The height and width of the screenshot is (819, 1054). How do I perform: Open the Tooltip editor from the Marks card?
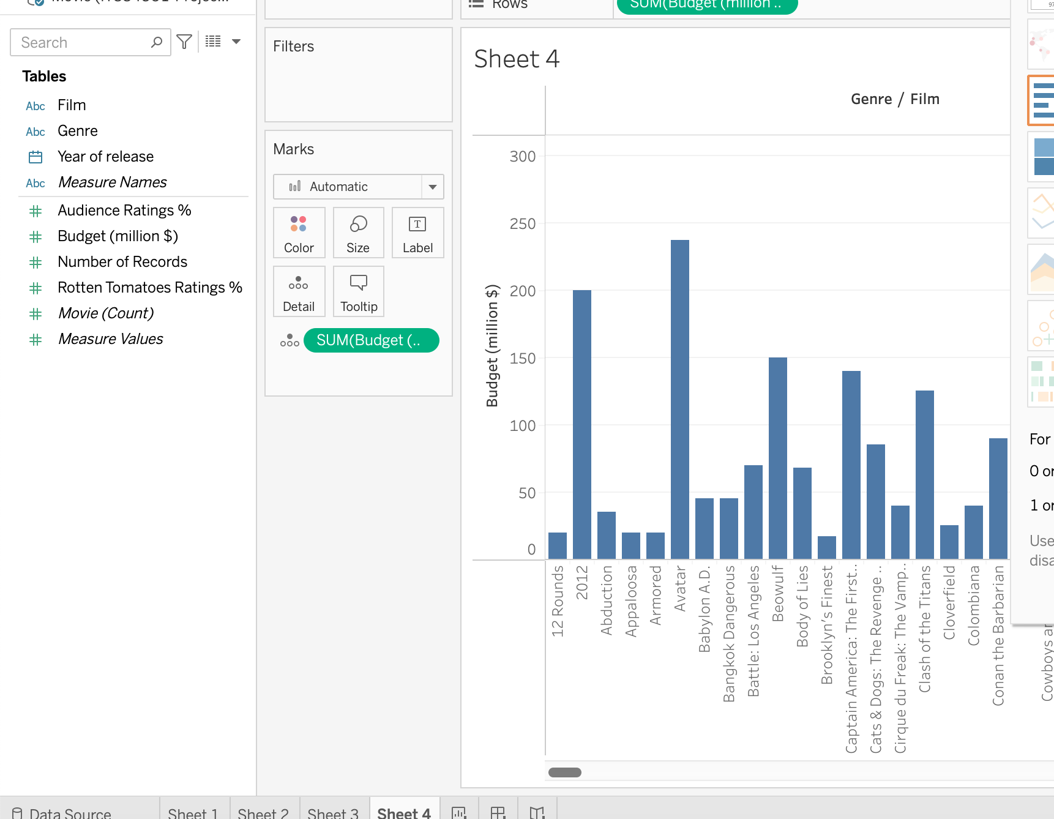point(358,291)
